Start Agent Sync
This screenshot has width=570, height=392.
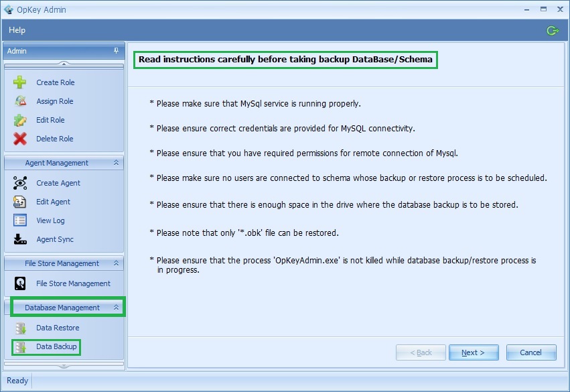(x=55, y=239)
